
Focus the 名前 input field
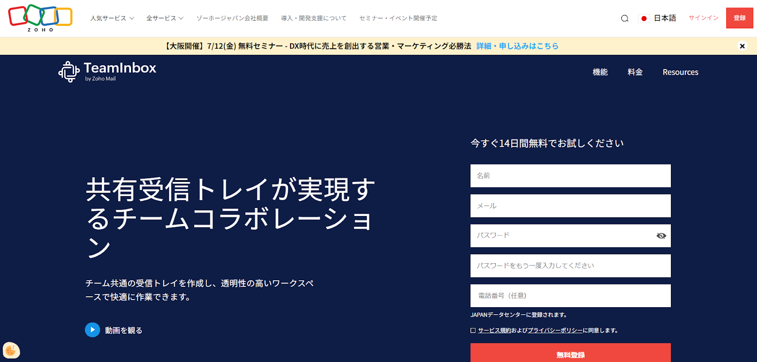[571, 176]
